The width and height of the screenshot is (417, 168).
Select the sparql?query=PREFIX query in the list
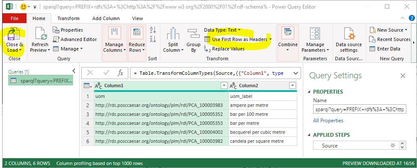coord(41,80)
